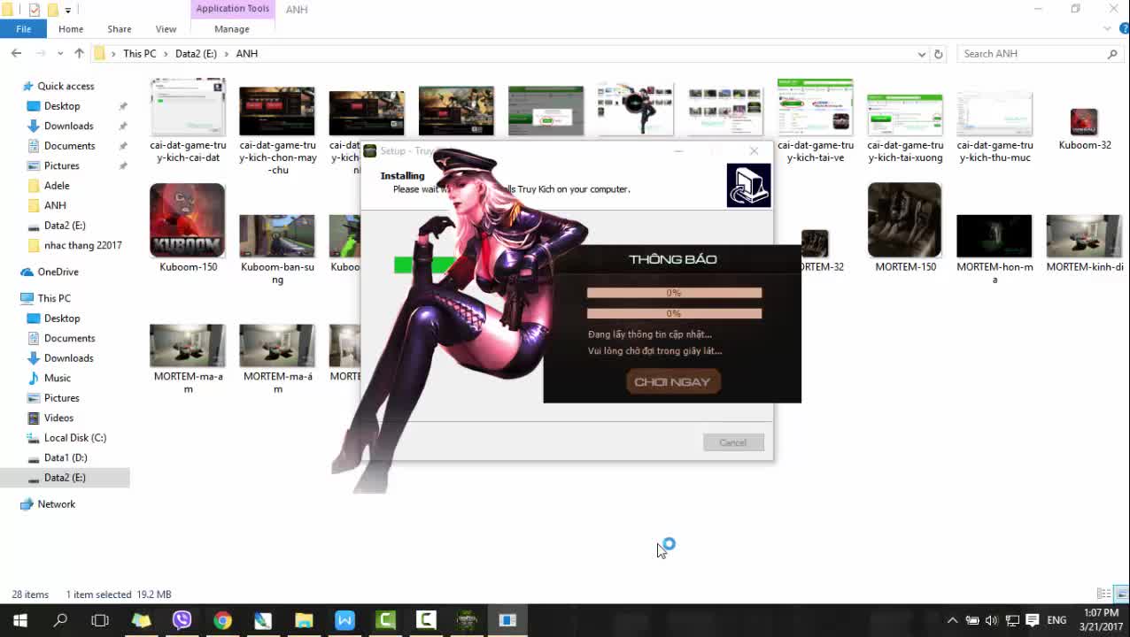The height and width of the screenshot is (637, 1130).
Task: Switch to large thumbnails view icon
Action: tap(1121, 594)
